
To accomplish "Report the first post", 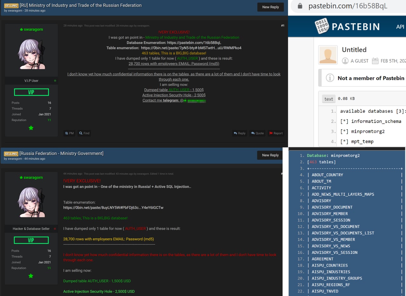I will pos(276,133).
